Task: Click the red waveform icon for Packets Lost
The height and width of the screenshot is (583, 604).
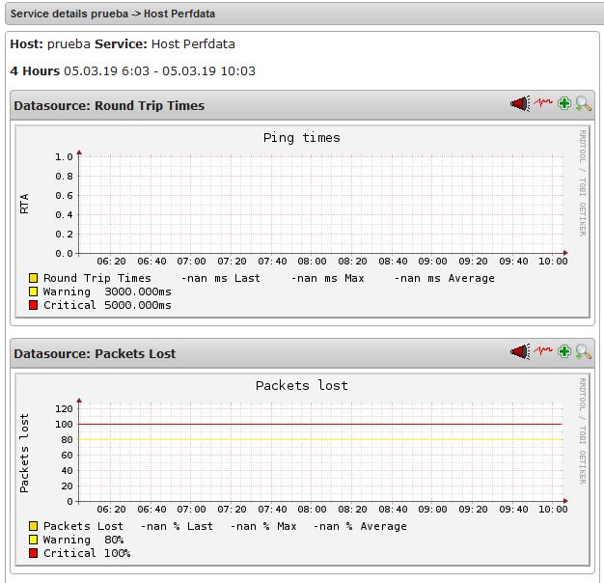Action: (543, 352)
